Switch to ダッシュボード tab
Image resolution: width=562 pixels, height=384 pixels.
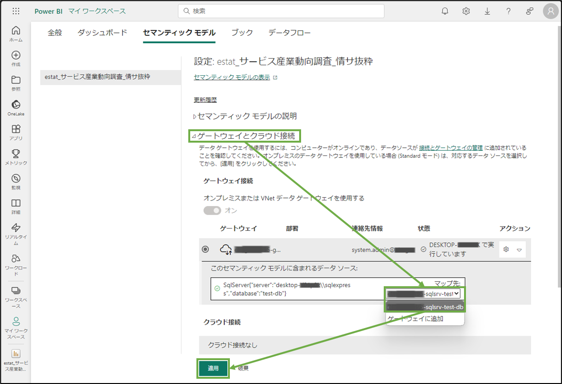[x=102, y=32]
